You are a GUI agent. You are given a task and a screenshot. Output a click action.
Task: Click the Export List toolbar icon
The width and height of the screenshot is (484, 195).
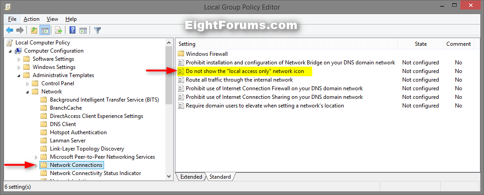tap(59, 30)
